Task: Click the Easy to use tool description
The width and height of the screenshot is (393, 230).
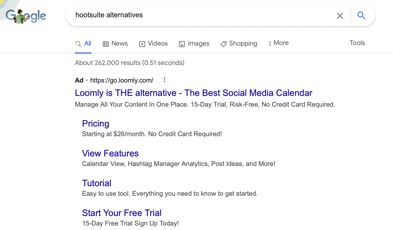Action: click(170, 194)
